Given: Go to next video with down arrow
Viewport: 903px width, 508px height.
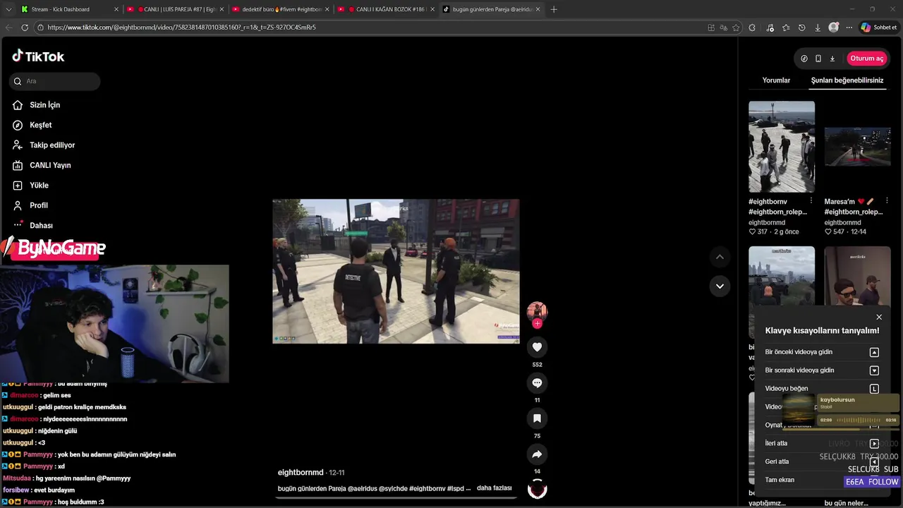Looking at the screenshot, I should coord(720,286).
